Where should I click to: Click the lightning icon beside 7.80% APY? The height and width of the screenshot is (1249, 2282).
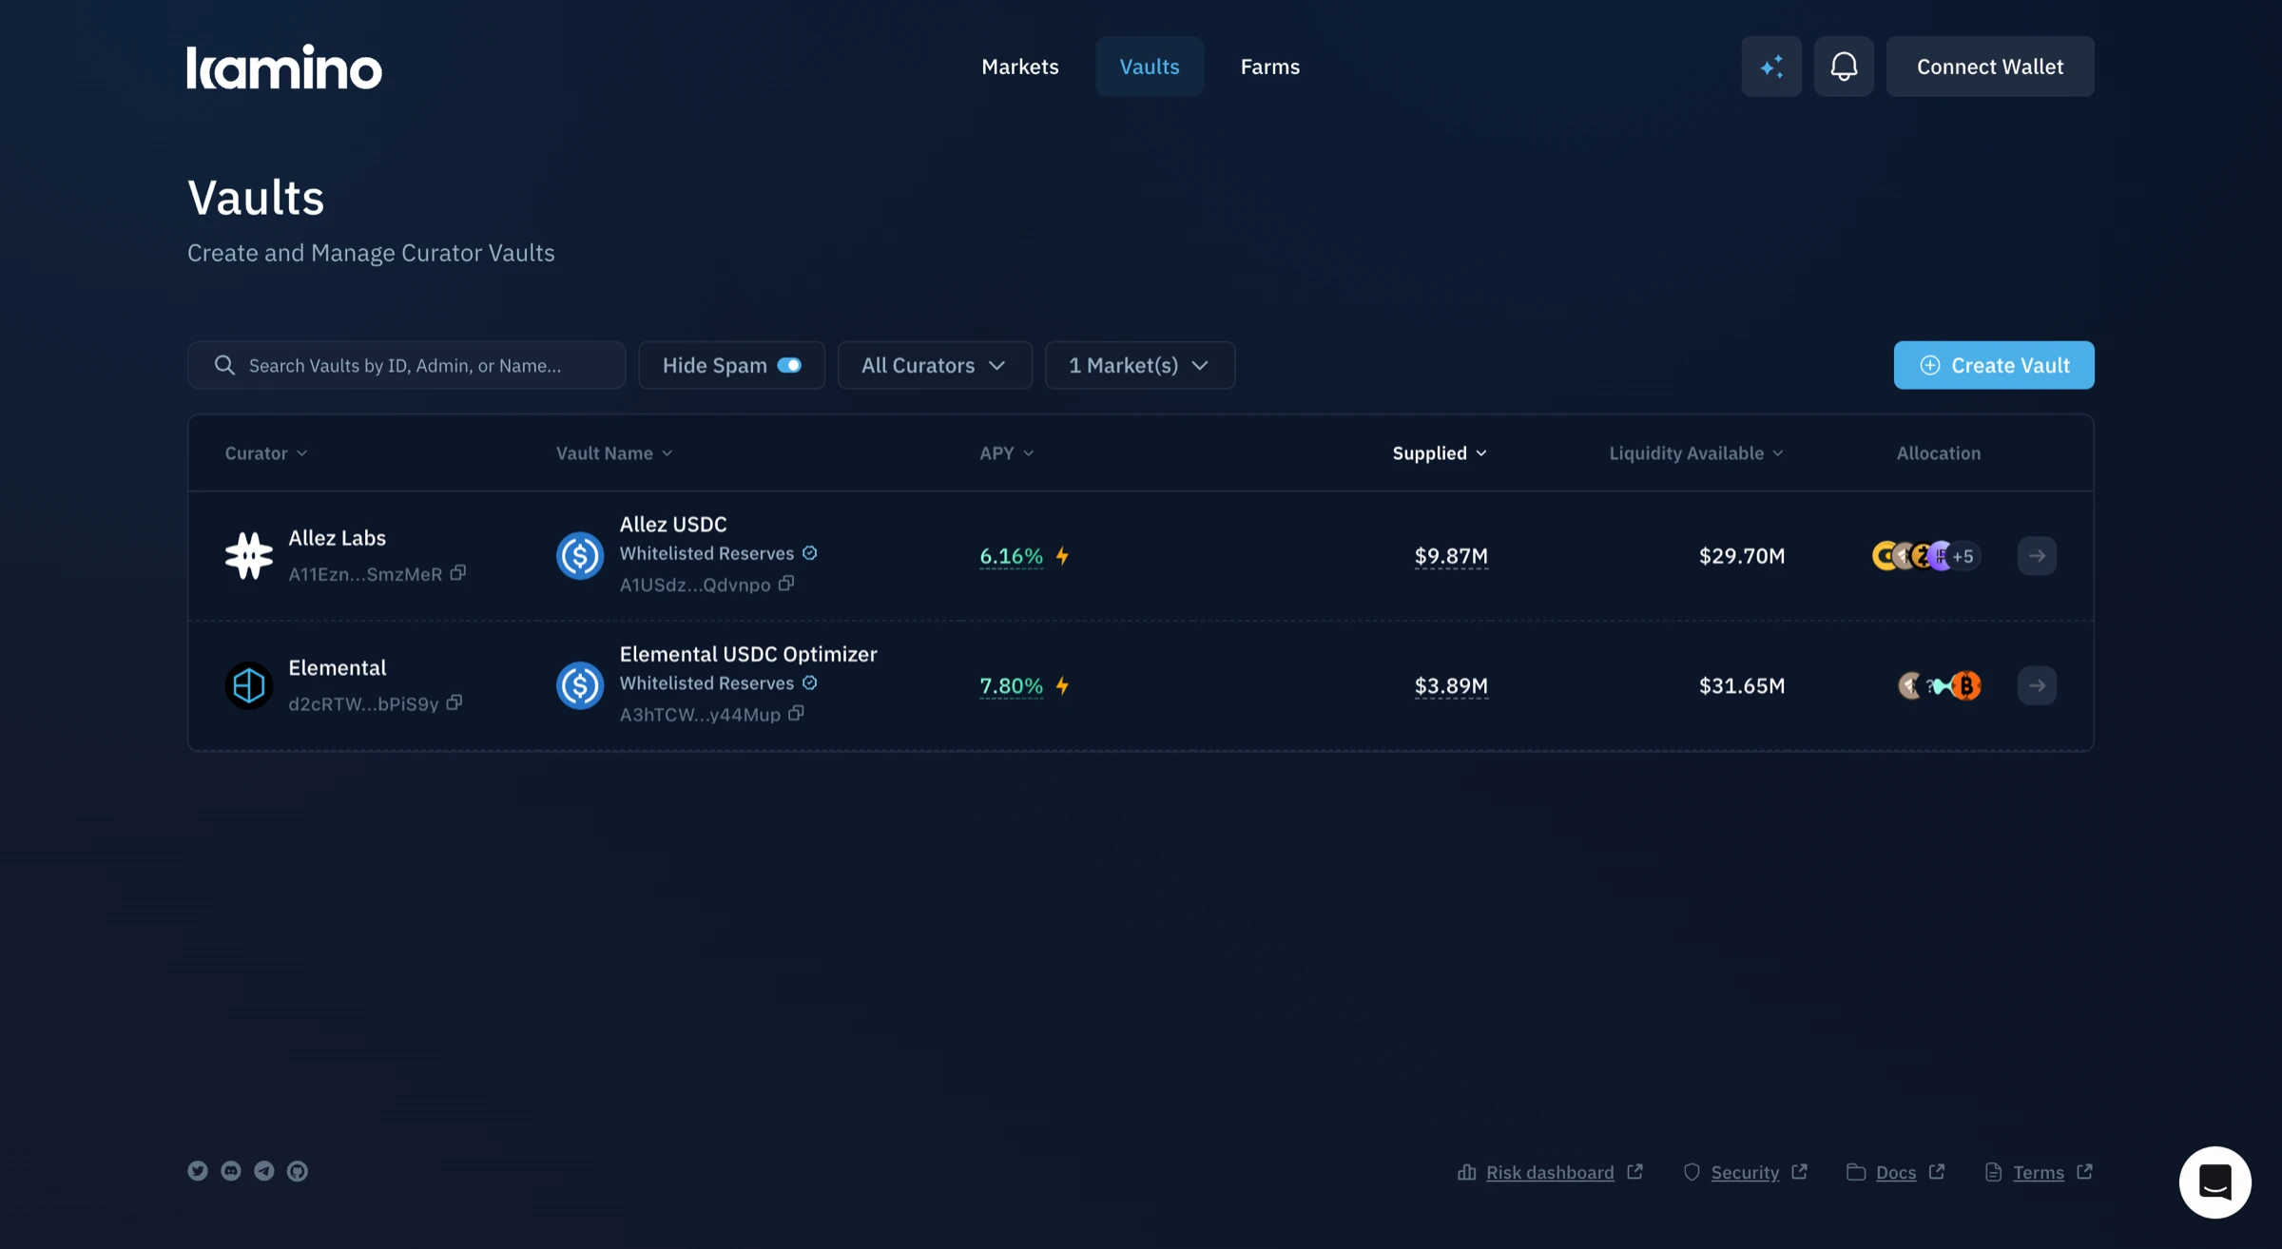1063,685
